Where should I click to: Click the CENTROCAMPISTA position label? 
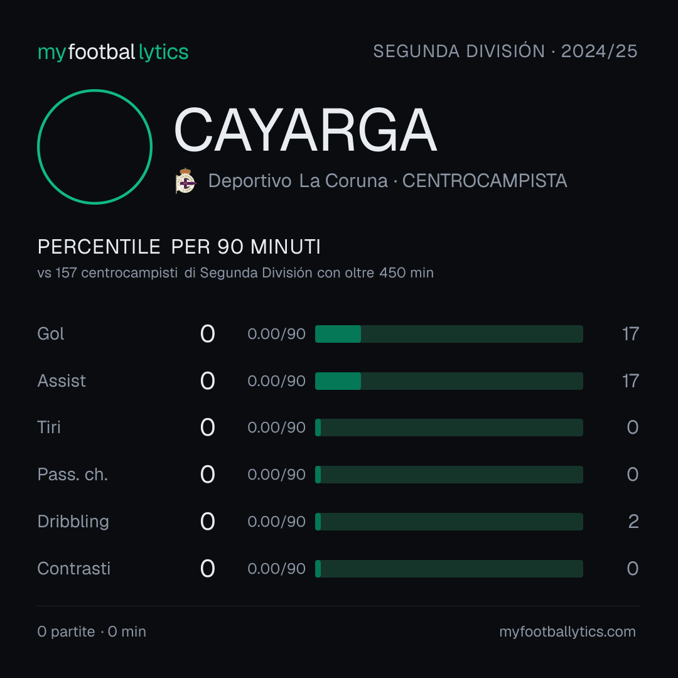pos(484,181)
